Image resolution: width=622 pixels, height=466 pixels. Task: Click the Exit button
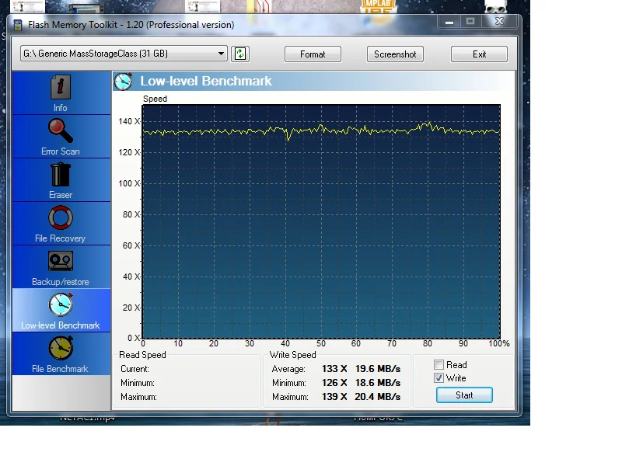tap(479, 54)
